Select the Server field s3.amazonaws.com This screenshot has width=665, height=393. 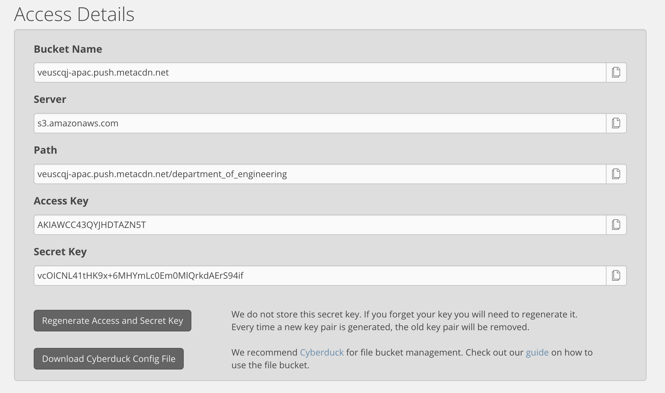pyautogui.click(x=320, y=123)
